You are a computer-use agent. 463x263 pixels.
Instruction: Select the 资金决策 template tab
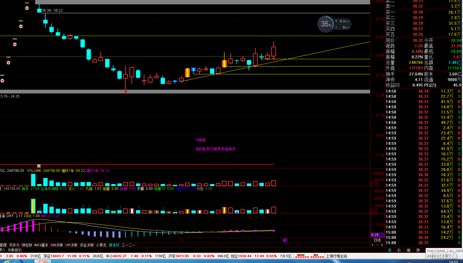pyautogui.click(x=87, y=245)
